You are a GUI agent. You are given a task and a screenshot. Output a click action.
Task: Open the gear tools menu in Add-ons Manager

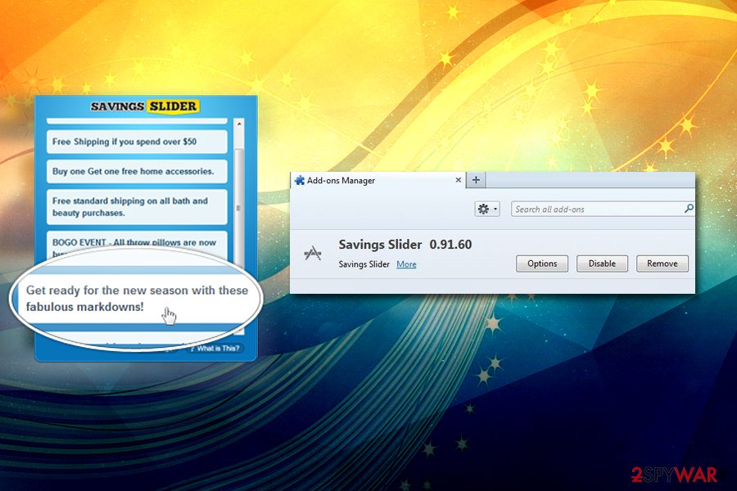click(x=487, y=209)
